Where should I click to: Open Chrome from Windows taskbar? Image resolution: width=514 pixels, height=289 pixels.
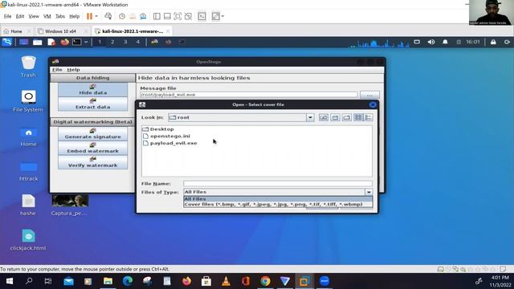click(265, 281)
